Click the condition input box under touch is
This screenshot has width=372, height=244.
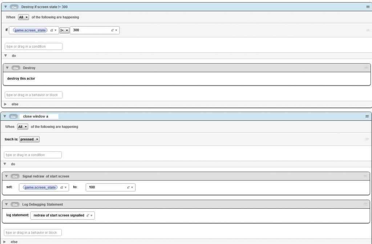(x=33, y=155)
